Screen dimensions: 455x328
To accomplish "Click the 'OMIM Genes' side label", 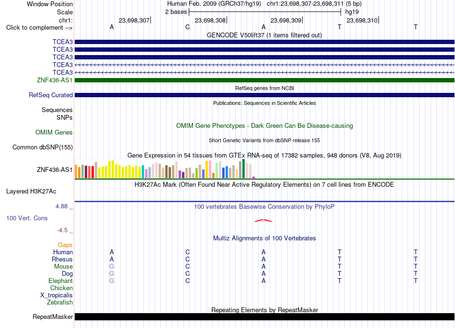I will tap(54, 133).
